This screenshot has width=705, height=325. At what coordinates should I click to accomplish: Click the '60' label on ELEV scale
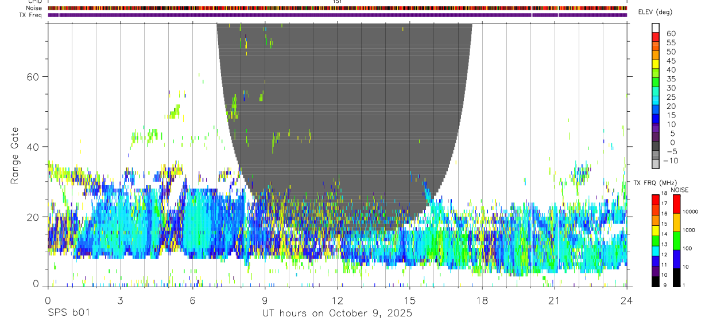[670, 34]
